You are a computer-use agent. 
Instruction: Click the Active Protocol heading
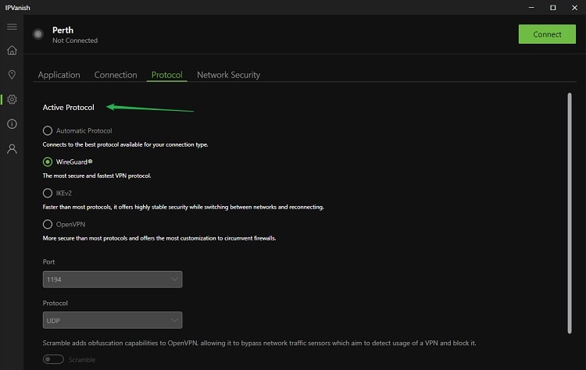point(69,108)
